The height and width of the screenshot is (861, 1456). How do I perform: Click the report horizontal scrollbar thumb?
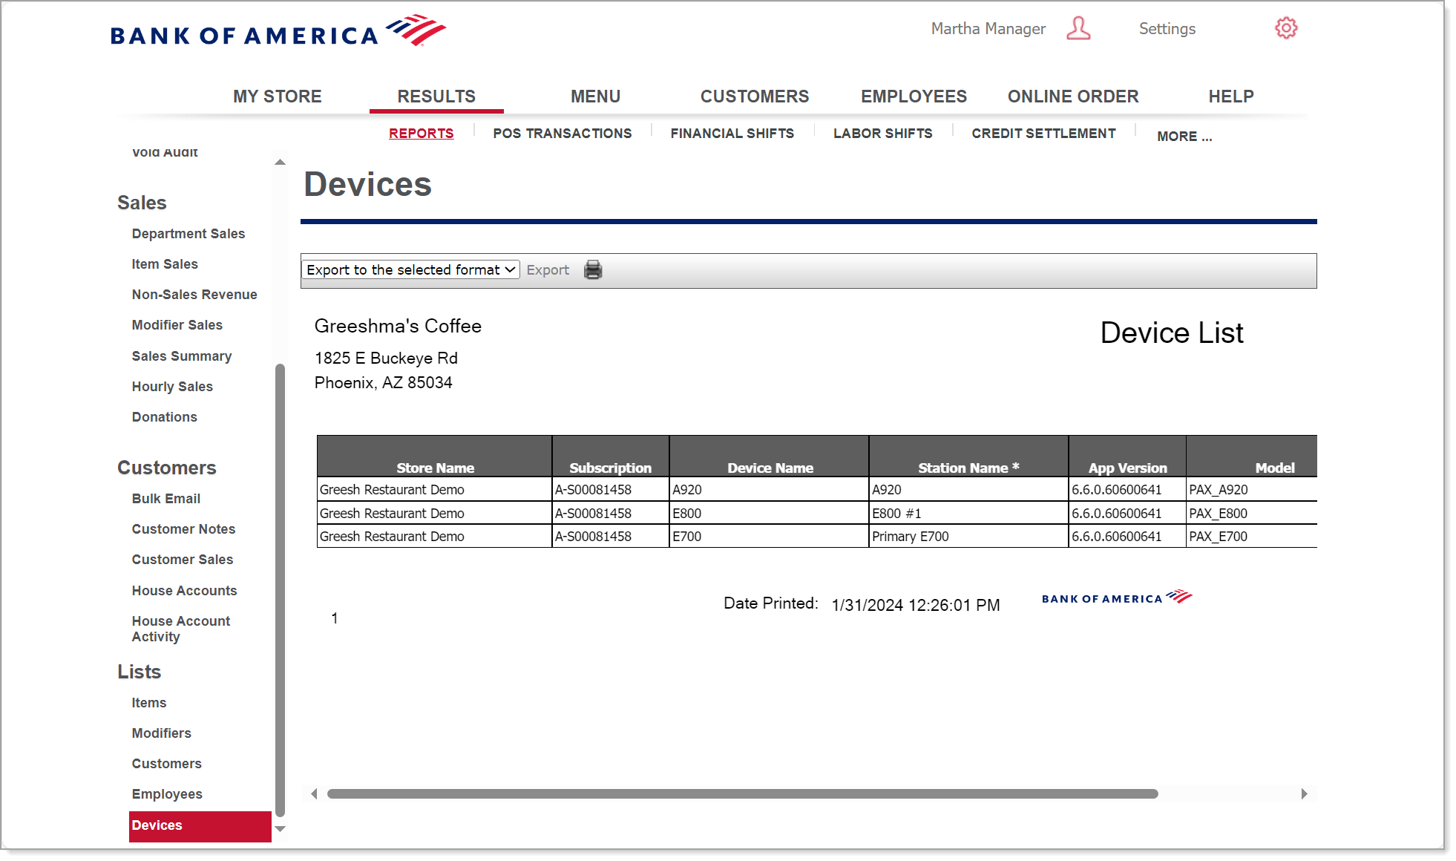coord(742,793)
